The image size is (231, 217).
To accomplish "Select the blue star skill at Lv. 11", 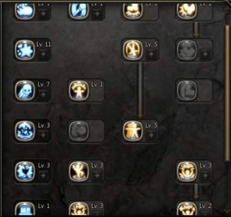I will (x=25, y=50).
